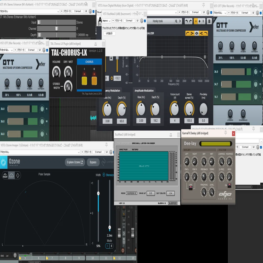Open settings gear next to RMS readout
This screenshot has width=263, height=263.
tap(15, 255)
